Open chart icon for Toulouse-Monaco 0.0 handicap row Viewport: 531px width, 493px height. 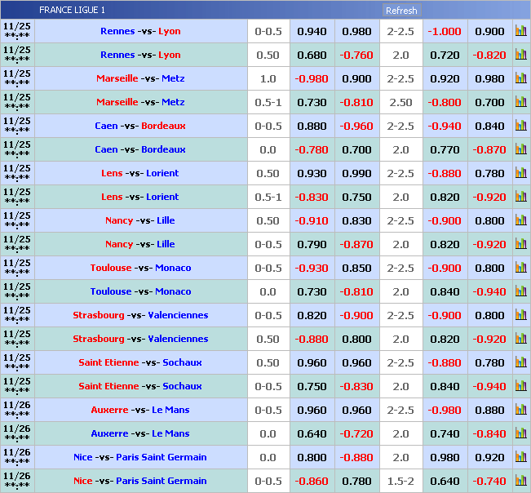(x=520, y=291)
